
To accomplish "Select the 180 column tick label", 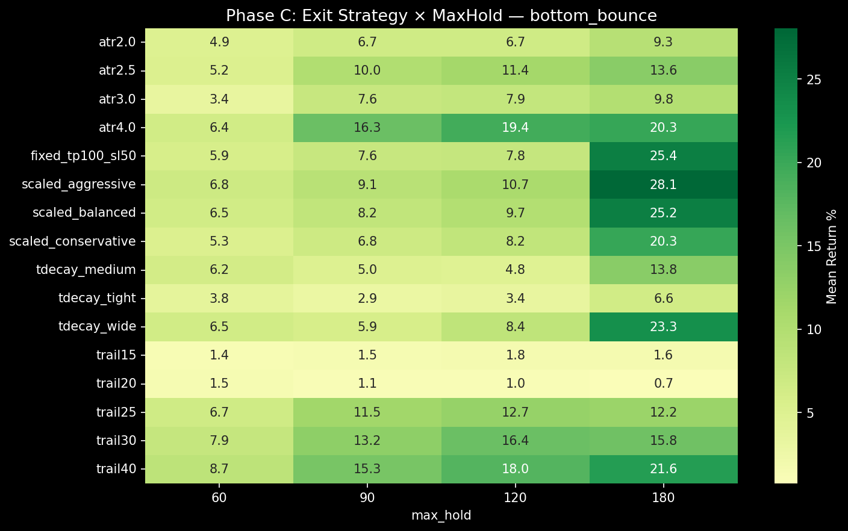I will tap(663, 498).
